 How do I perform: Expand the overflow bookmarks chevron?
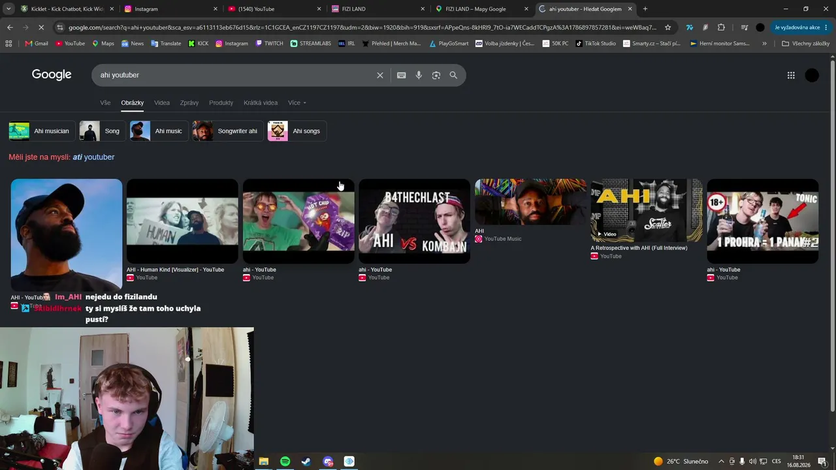coord(764,44)
